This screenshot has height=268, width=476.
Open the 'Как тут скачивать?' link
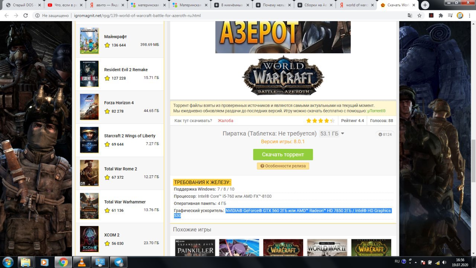click(193, 121)
